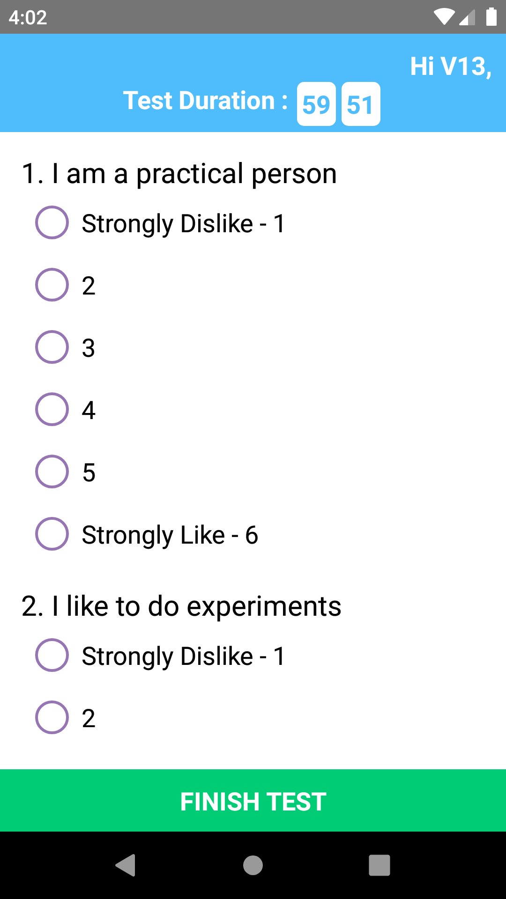Select rating 3 for question 1
506x899 pixels.
pos(52,347)
